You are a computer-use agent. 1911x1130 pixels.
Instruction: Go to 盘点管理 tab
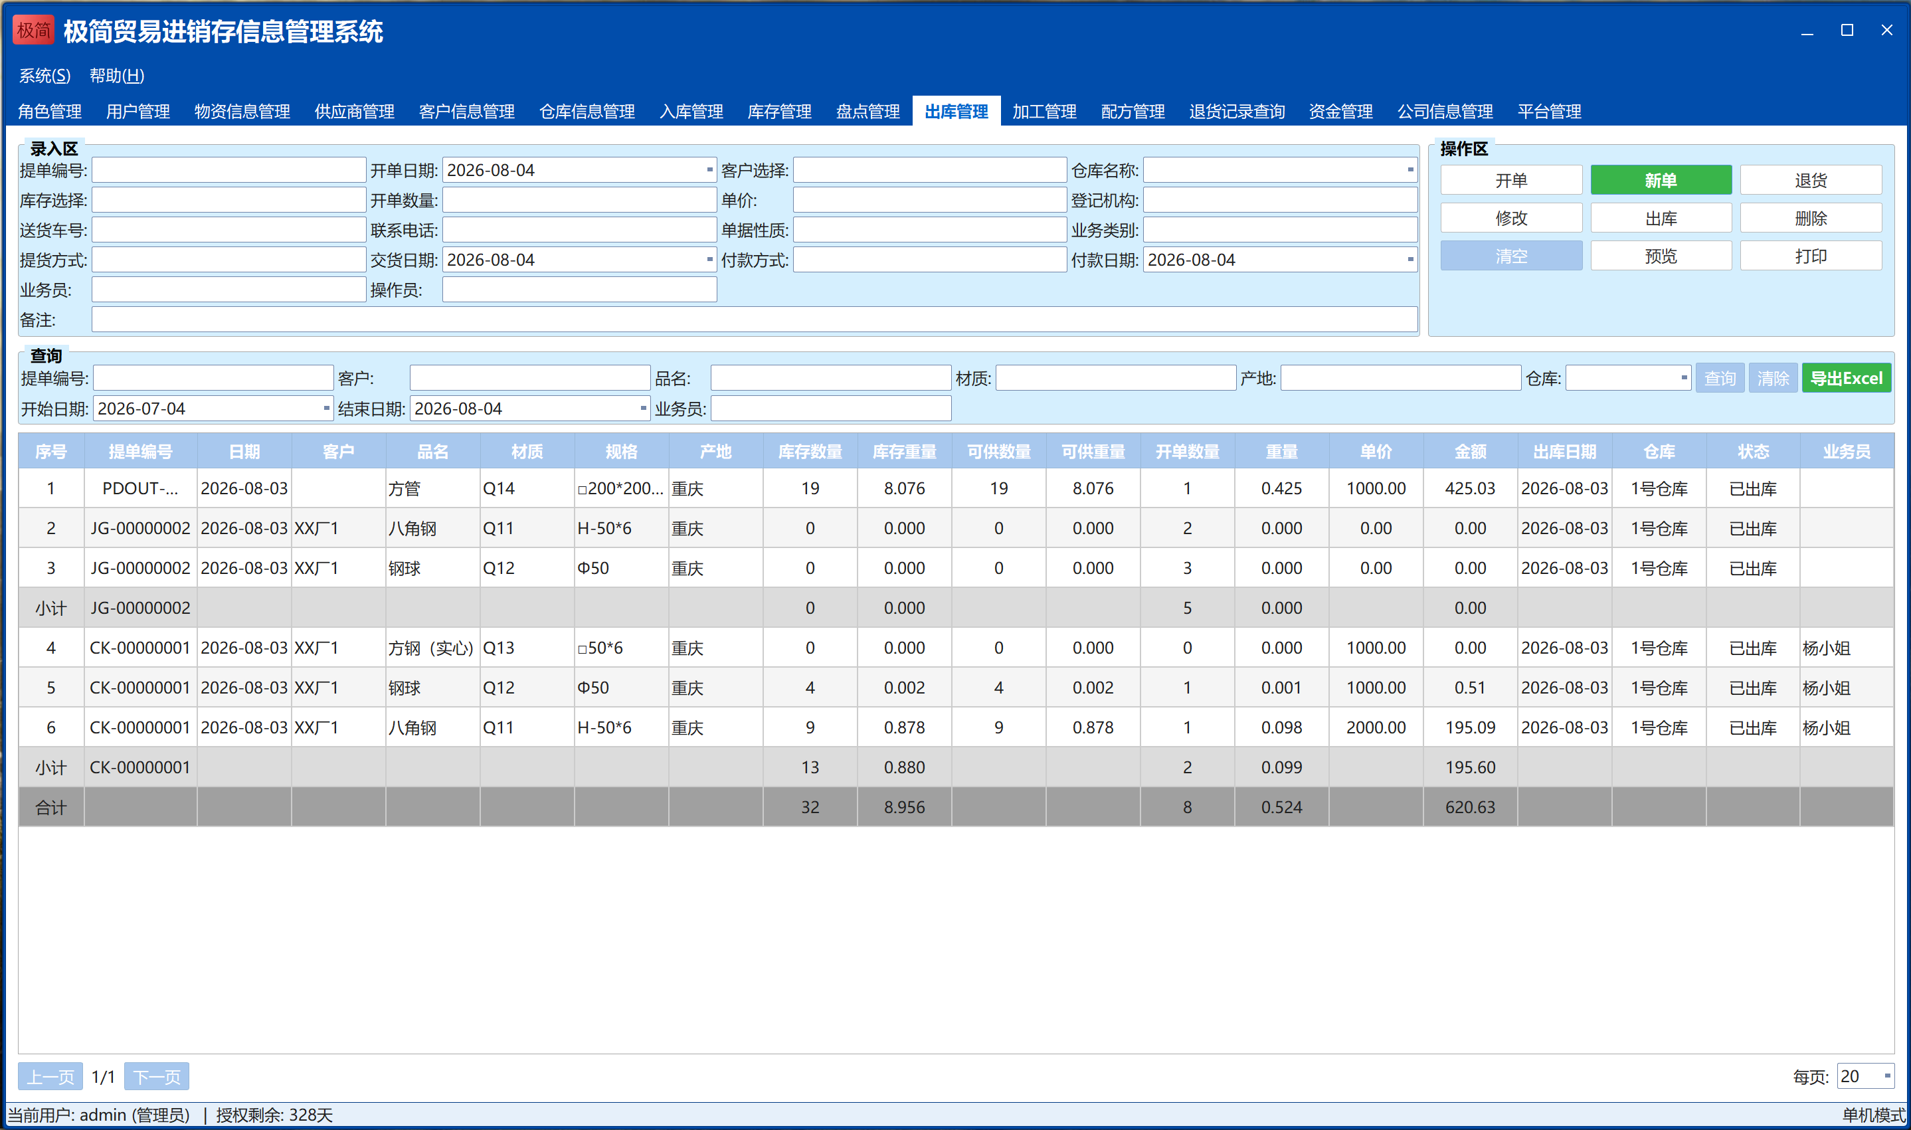[868, 111]
